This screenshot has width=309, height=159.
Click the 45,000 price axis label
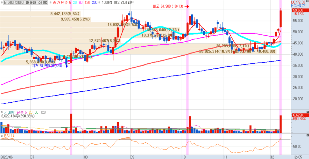pyautogui.click(x=298, y=43)
